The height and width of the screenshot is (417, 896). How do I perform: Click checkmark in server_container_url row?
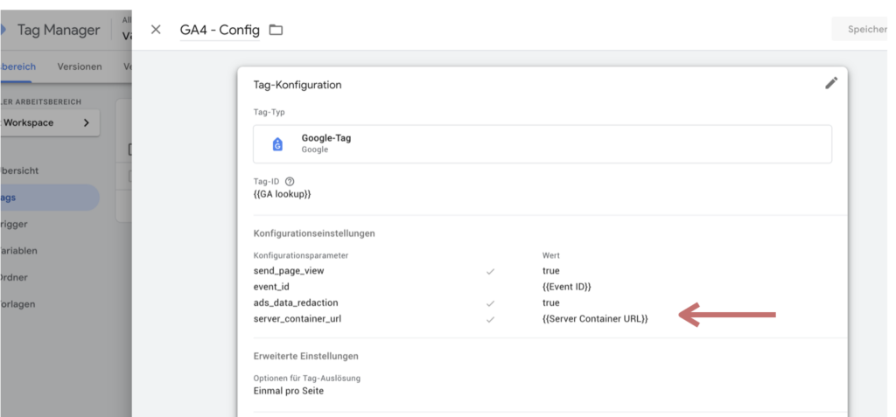490,319
